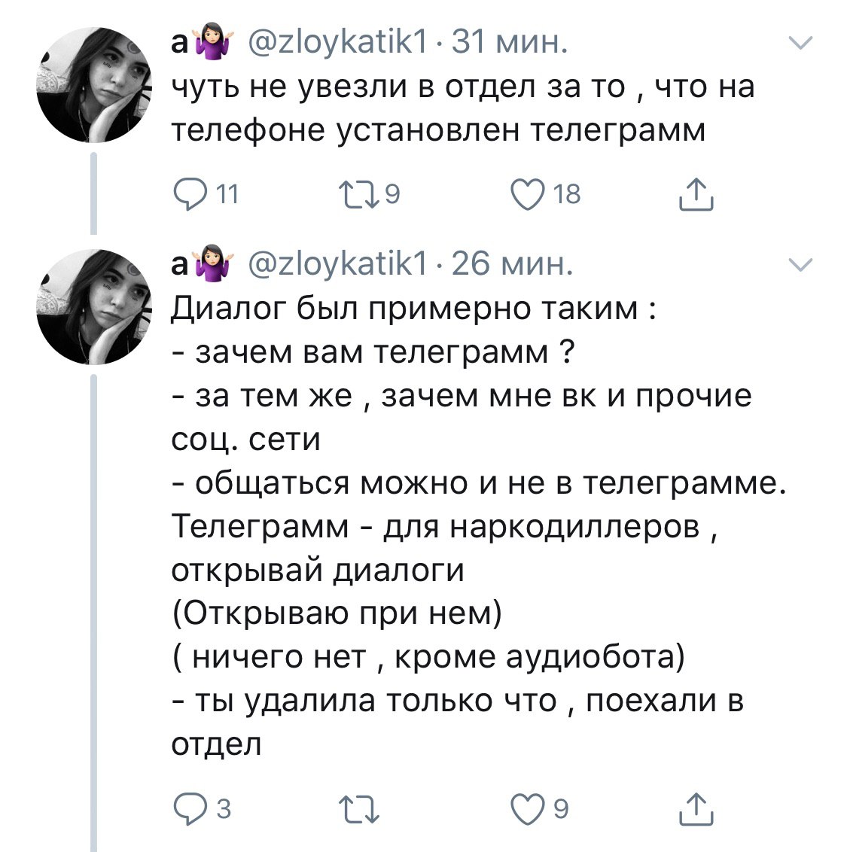
Task: Open the second tweet's profile avatar
Action: point(95,306)
